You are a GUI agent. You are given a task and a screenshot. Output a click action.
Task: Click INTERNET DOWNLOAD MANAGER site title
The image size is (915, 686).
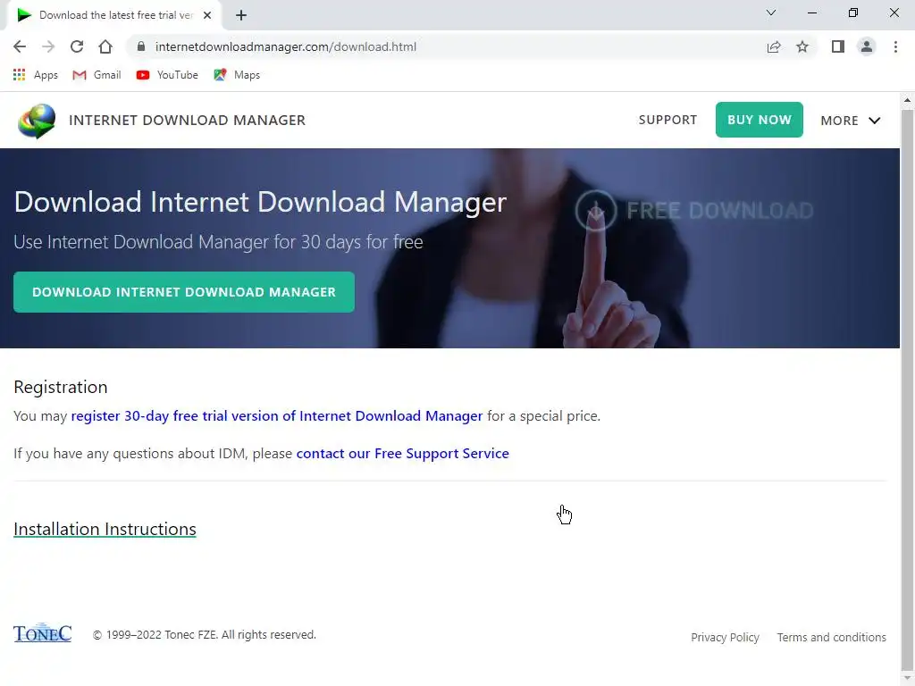(187, 121)
